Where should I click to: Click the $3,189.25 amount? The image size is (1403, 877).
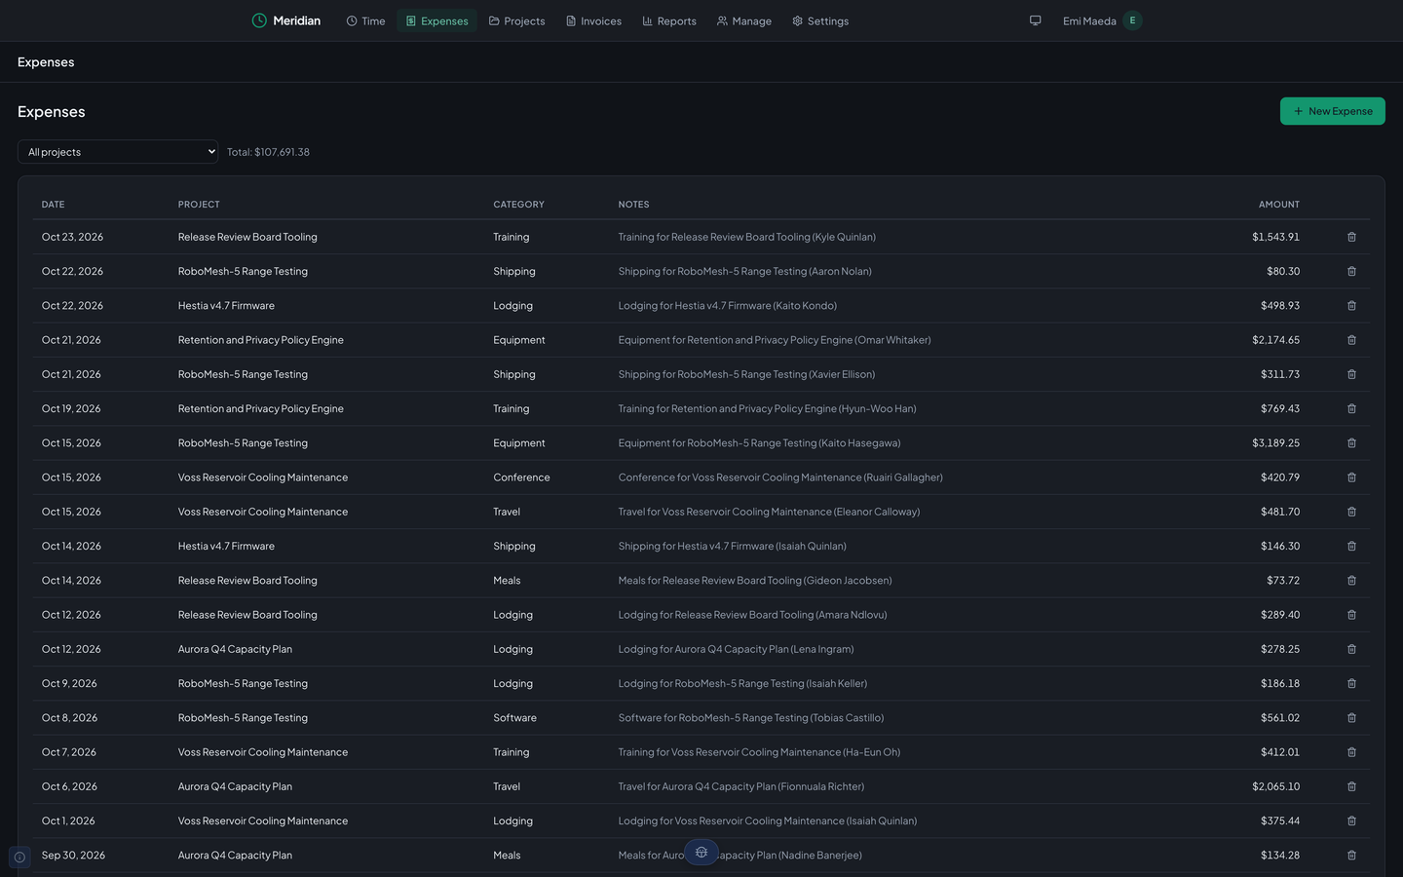(1275, 442)
